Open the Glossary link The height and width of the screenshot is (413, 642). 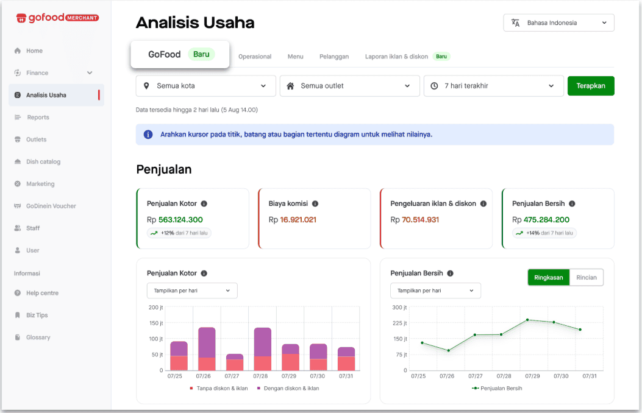(x=38, y=337)
